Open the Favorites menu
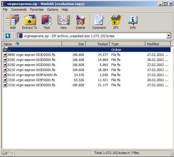Viewport: 174px width, 157px height. 37,10
